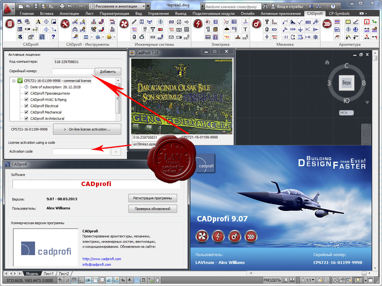The image size is (382, 286).
Task: Collapse the CPS721-16-01199-9998 license tree node
Action: tap(14, 81)
